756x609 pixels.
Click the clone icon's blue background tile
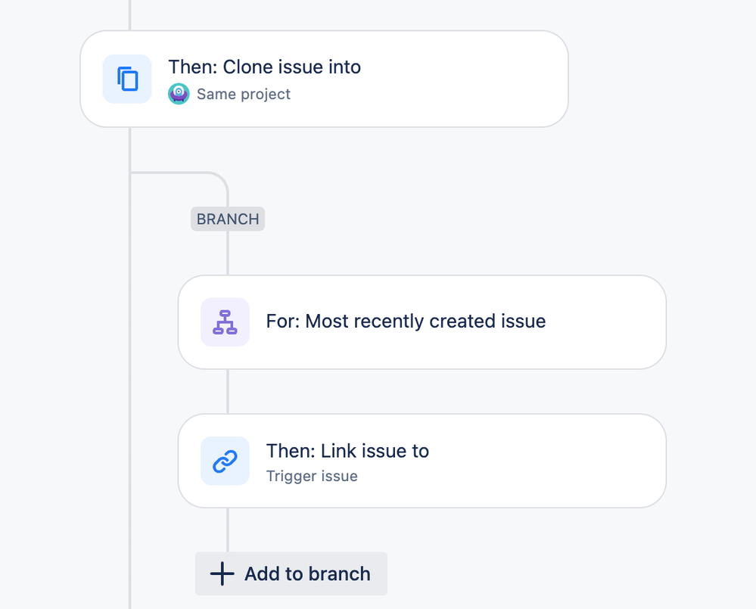[126, 78]
